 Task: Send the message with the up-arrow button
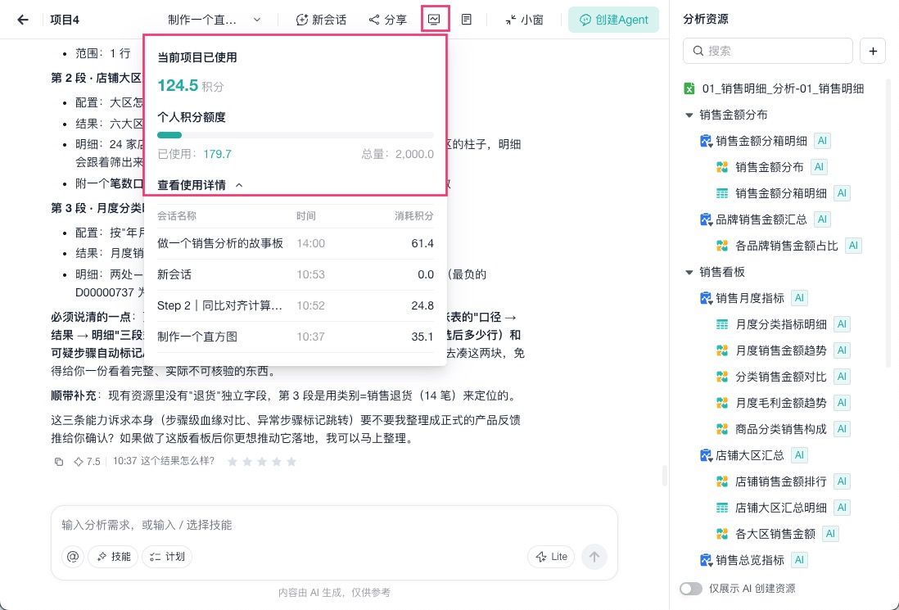(594, 557)
